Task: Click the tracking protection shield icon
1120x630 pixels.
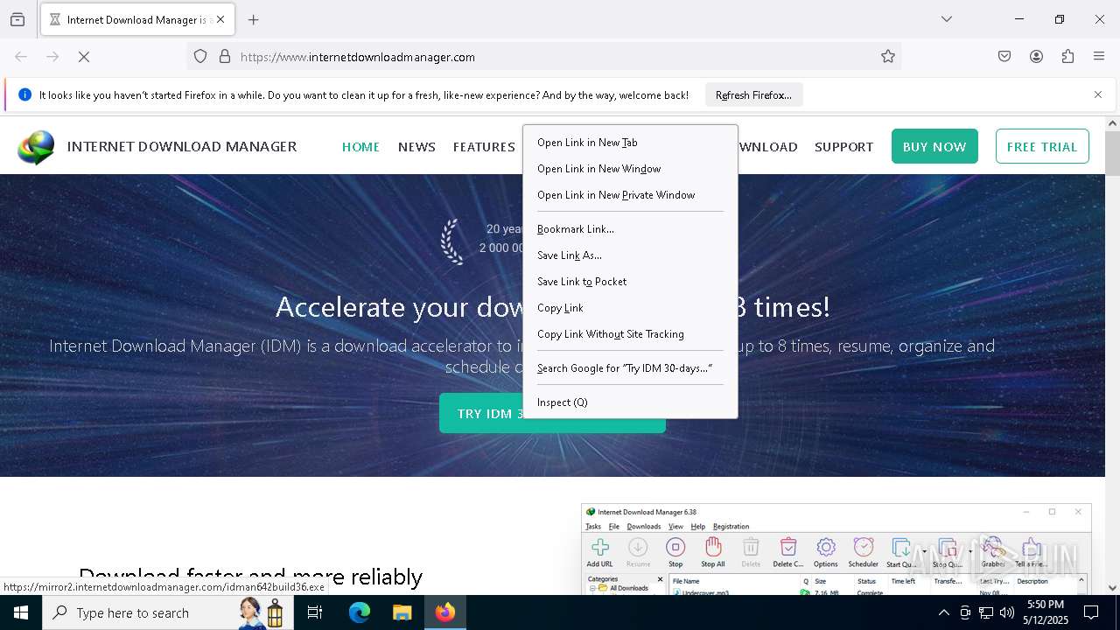Action: tap(200, 57)
